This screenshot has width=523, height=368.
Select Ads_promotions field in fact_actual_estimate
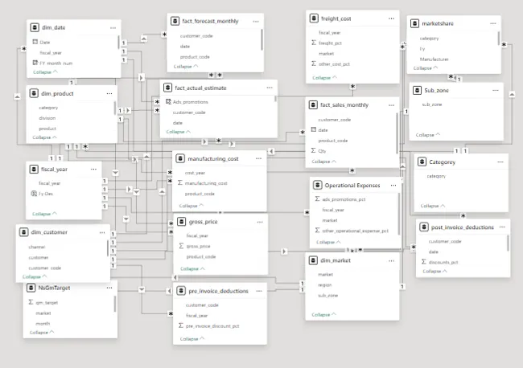pos(190,102)
